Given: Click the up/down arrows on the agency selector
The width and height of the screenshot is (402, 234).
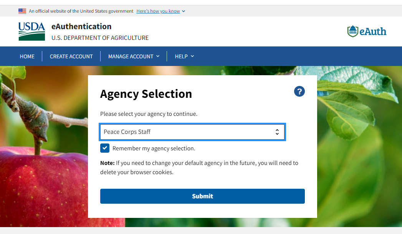Looking at the screenshot, I should click(x=277, y=132).
